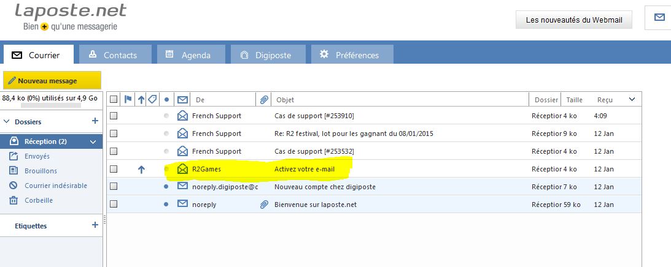The height and width of the screenshot is (267, 671).
Task: Select checkbox for Bienvenue sur laposte.net email
Action: pyautogui.click(x=114, y=204)
